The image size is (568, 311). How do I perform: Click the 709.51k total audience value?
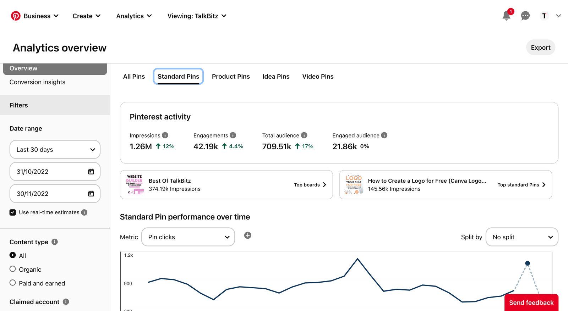(x=277, y=146)
